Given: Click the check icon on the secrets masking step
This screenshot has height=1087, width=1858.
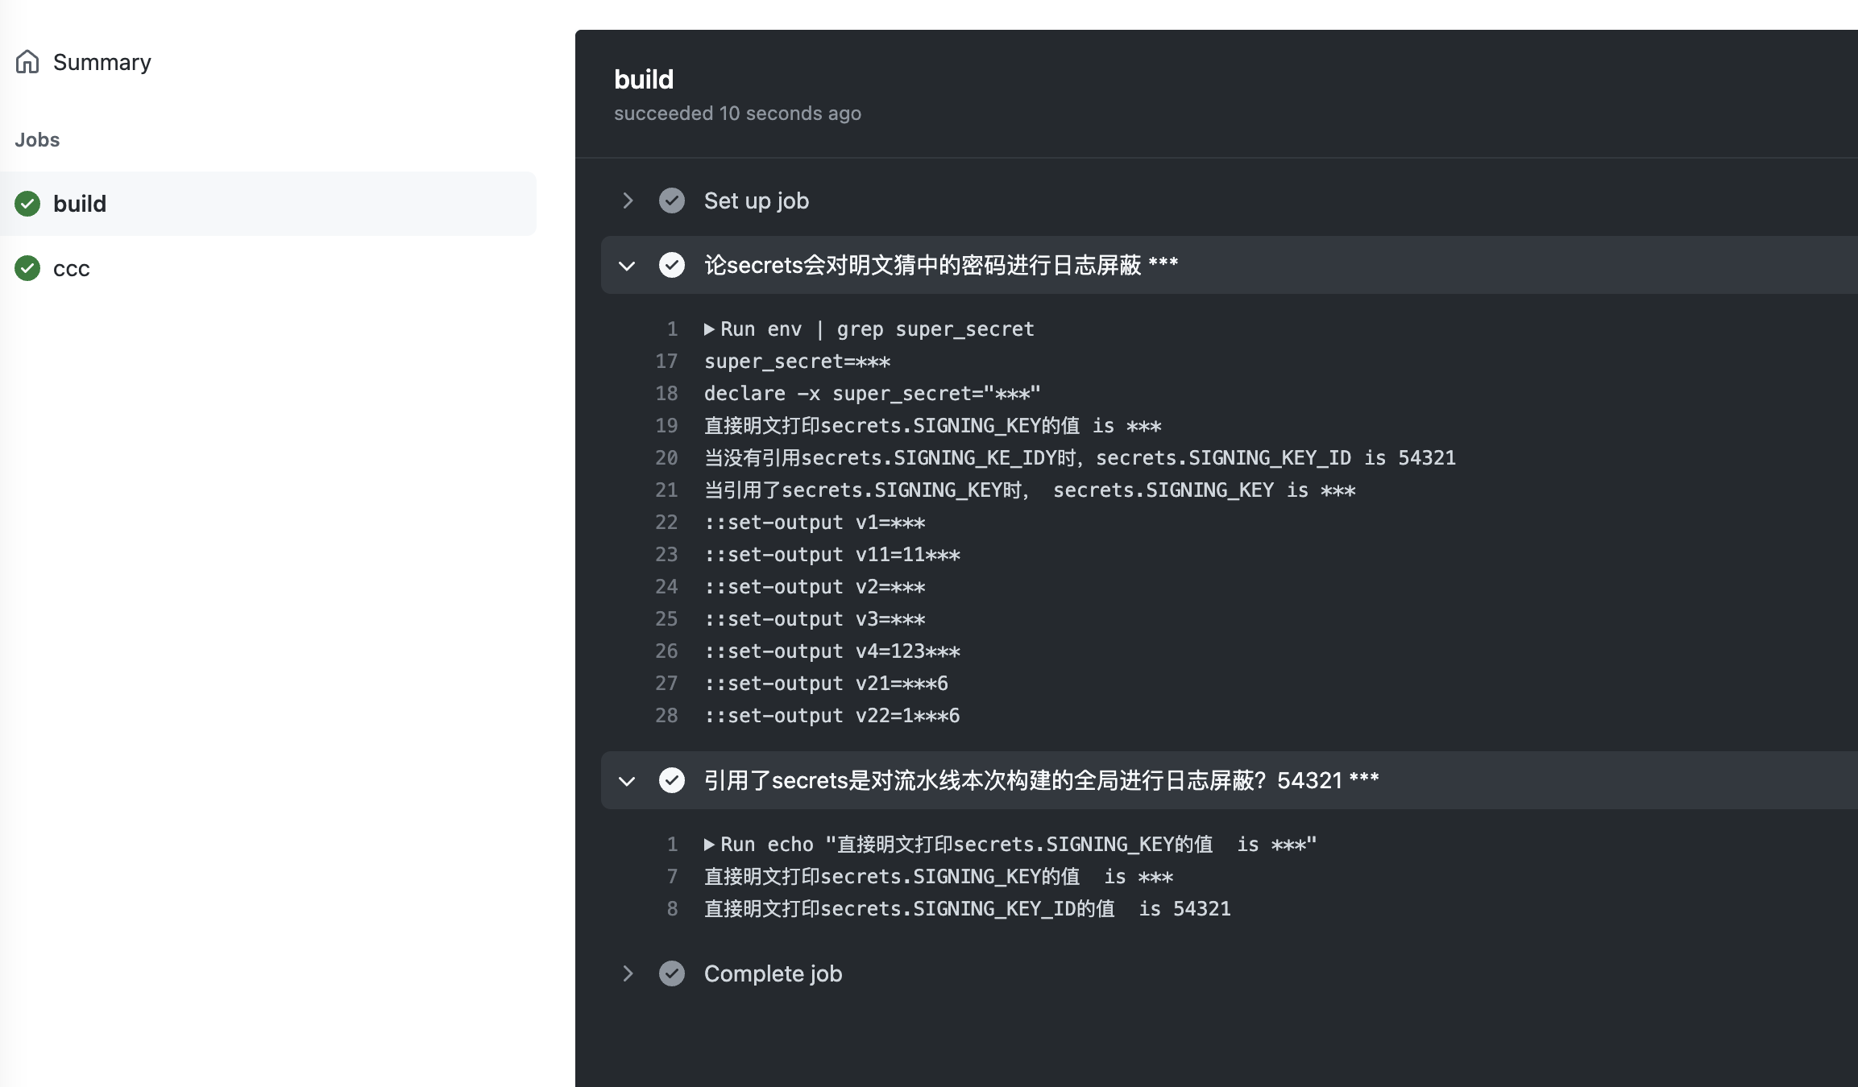Looking at the screenshot, I should point(672,264).
